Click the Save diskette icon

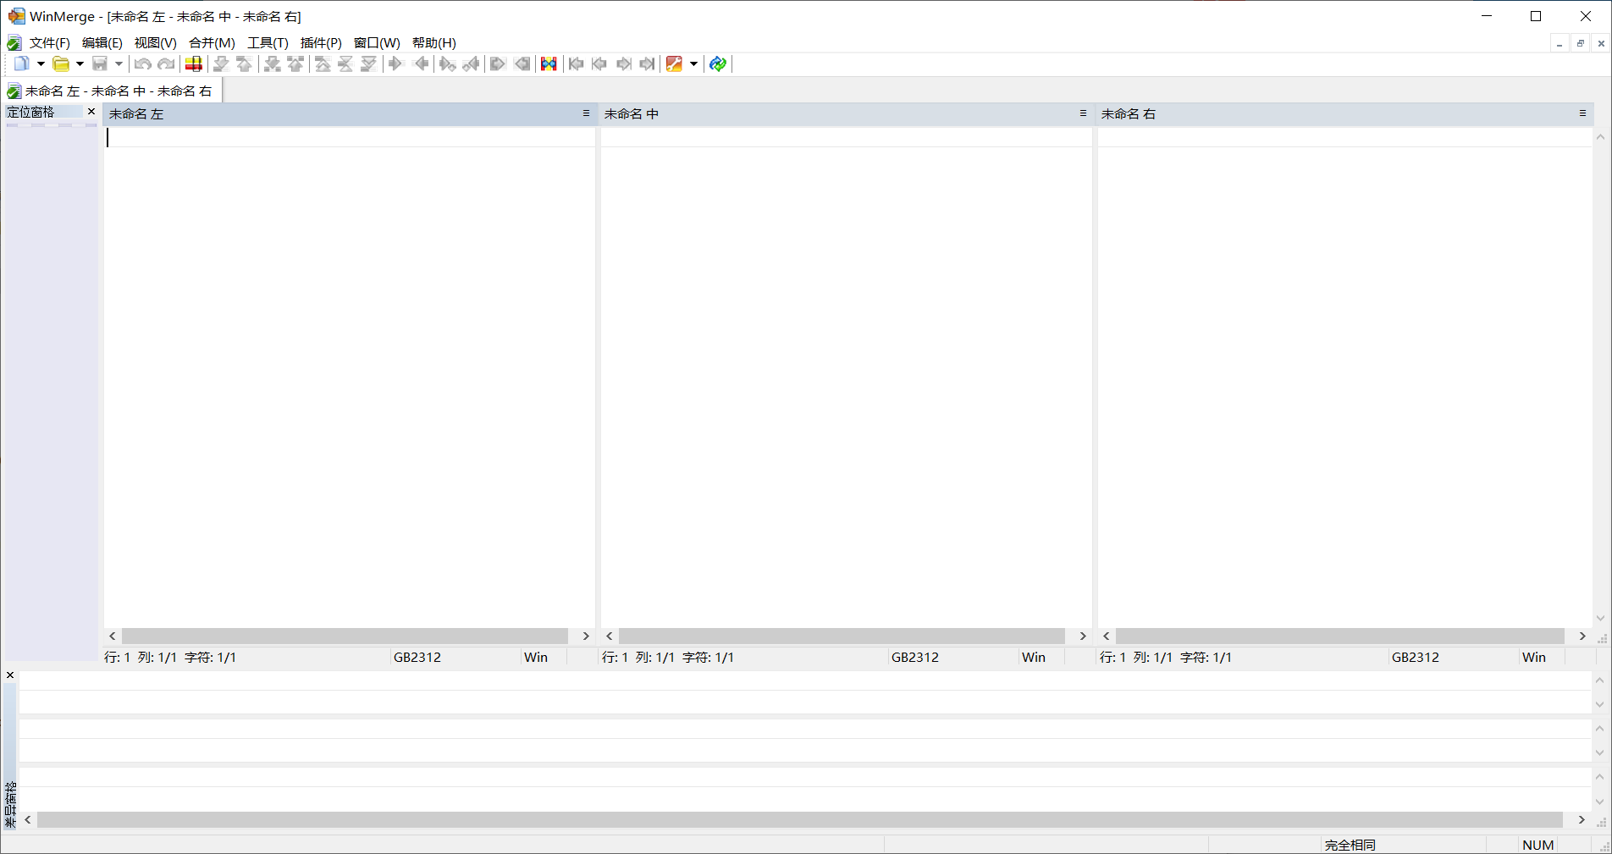tap(100, 63)
